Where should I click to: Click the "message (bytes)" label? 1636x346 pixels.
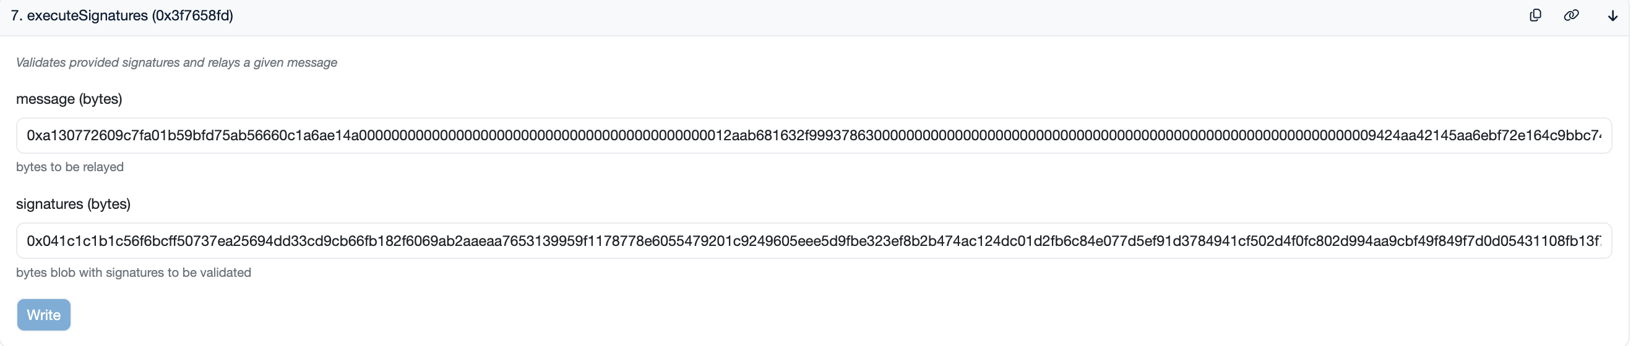click(69, 99)
